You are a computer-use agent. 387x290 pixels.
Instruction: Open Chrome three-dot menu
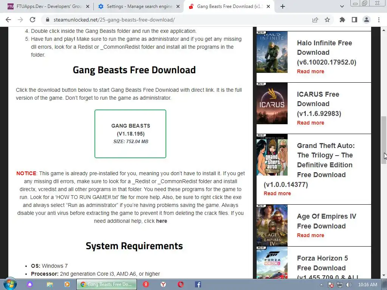(x=379, y=20)
